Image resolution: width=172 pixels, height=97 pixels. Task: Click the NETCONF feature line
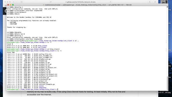(12, 22)
